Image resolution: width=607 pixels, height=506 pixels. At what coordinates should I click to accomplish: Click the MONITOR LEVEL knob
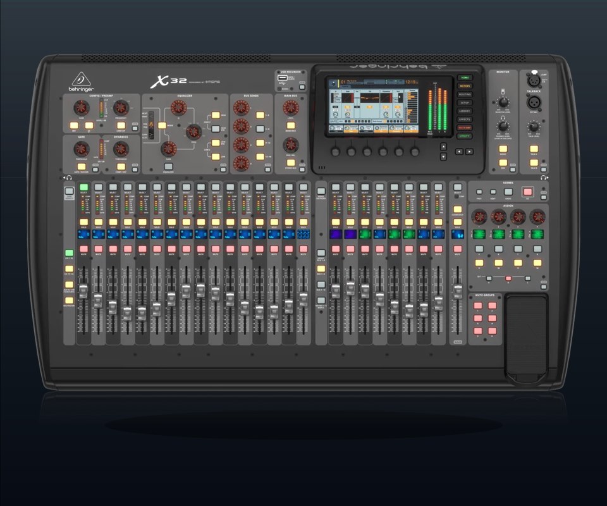click(x=503, y=102)
